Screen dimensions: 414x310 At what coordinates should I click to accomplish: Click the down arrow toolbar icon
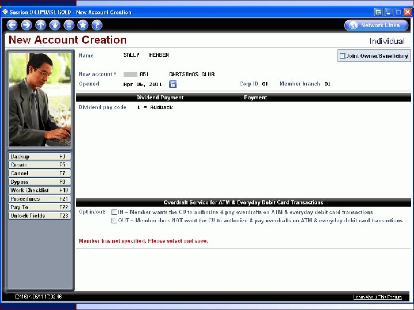[x=55, y=25]
